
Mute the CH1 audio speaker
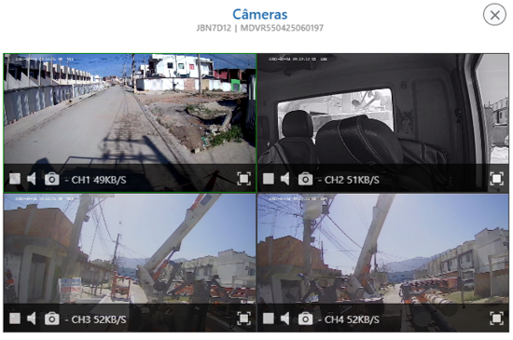(32, 179)
